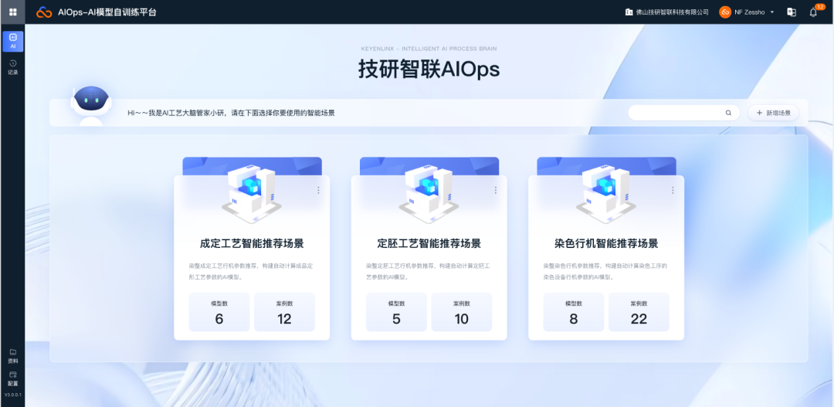
Task: Click 案例数 10 tile on 定胚工艺 card
Action: 461,312
